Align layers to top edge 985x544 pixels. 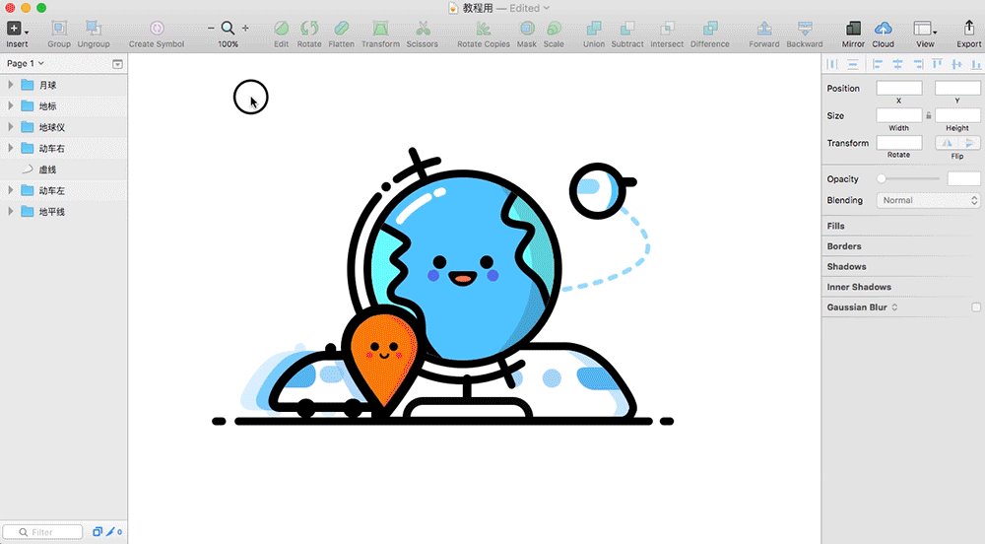pyautogui.click(x=938, y=64)
